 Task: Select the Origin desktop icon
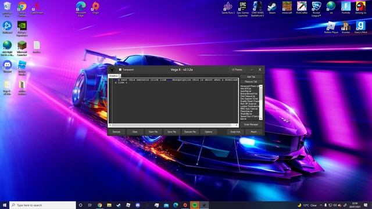click(x=95, y=8)
